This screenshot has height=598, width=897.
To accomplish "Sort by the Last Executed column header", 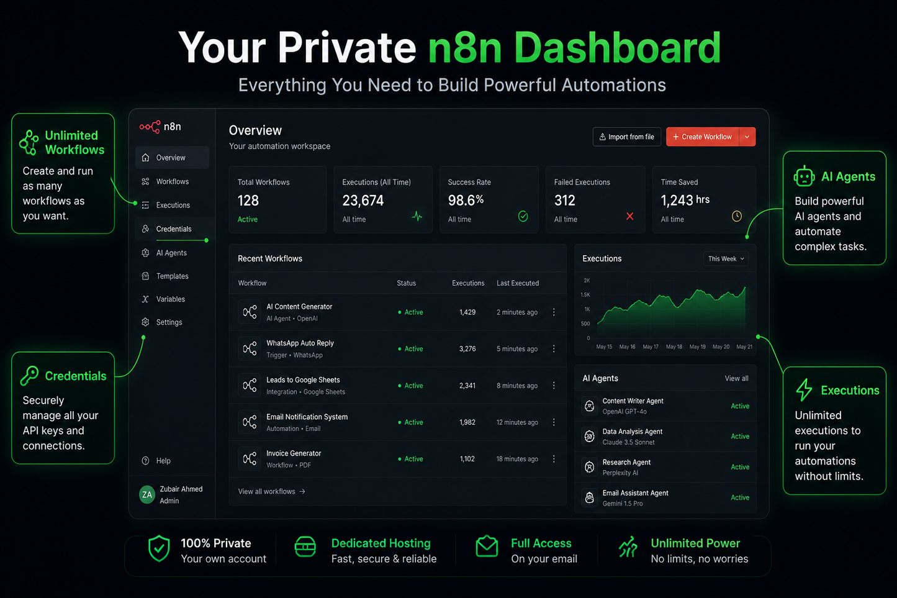I will click(x=518, y=283).
